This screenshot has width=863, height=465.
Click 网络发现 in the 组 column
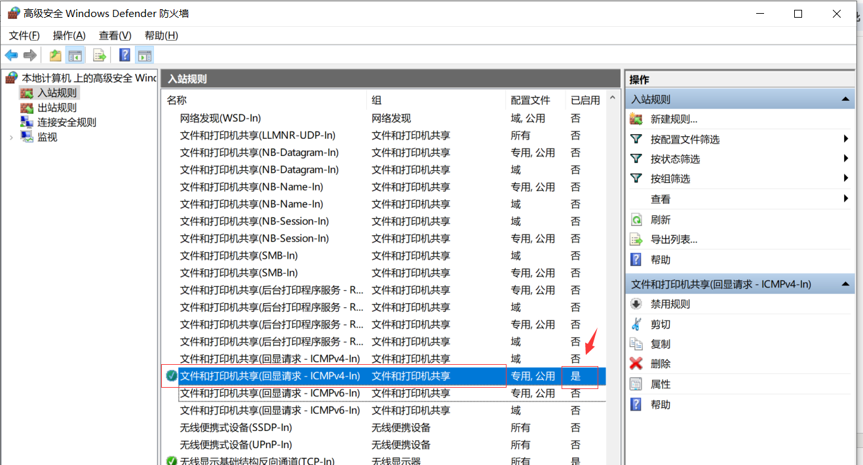pos(391,118)
